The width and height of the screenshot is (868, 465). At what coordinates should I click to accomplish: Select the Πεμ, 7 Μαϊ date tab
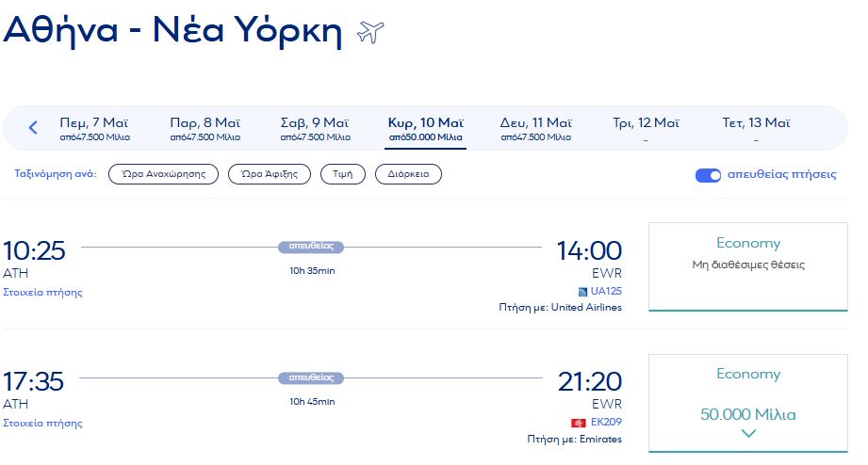click(x=94, y=128)
